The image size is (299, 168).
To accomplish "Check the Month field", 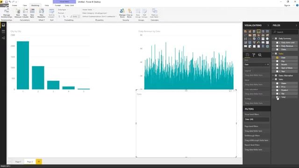I will 277,64.
